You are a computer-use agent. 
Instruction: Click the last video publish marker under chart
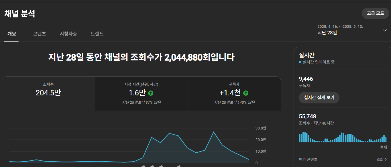coord(178,166)
